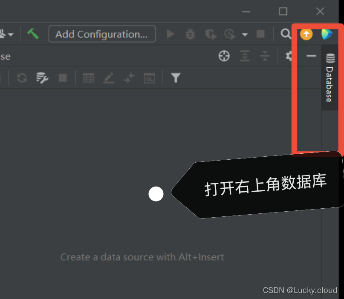Image resolution: width=344 pixels, height=299 pixels.
Task: Hide the Database panel with minimize dash
Action: (x=311, y=56)
